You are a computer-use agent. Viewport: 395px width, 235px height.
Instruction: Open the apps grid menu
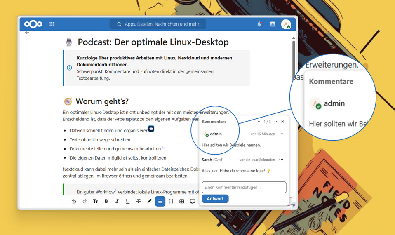point(52,24)
